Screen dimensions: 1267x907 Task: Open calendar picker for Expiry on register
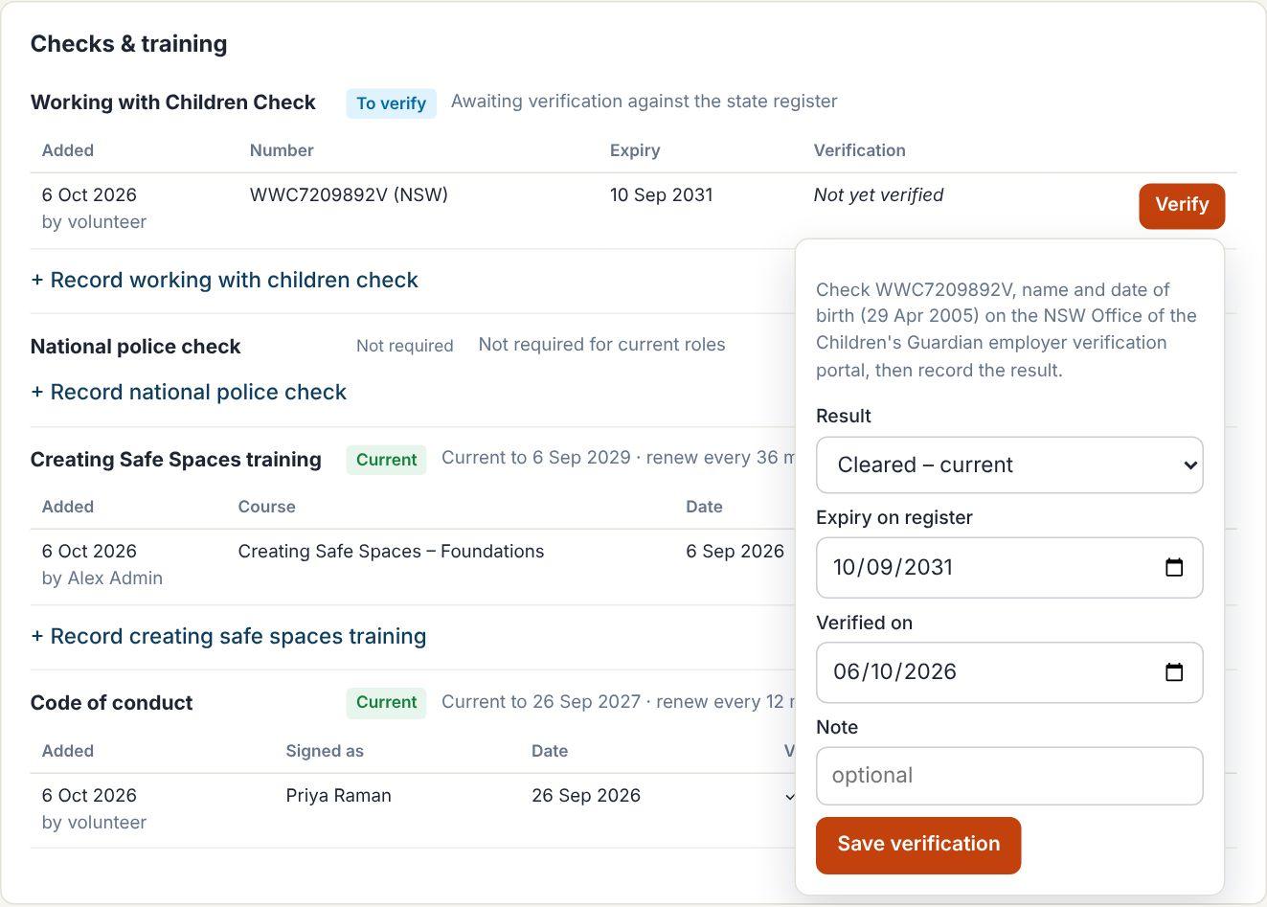(1174, 567)
